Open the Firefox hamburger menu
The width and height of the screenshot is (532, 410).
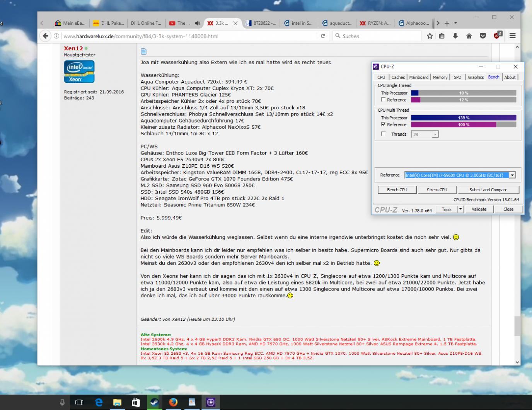pyautogui.click(x=513, y=36)
